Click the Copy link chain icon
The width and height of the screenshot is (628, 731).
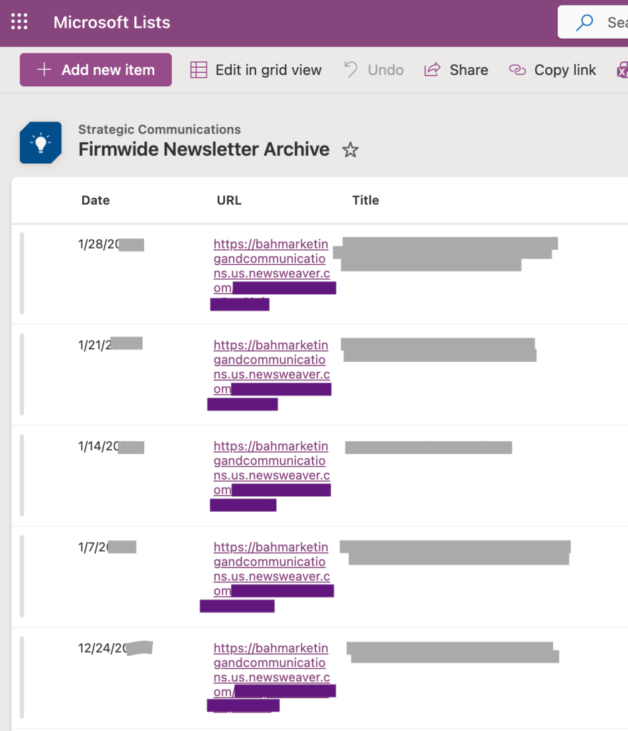(x=516, y=69)
